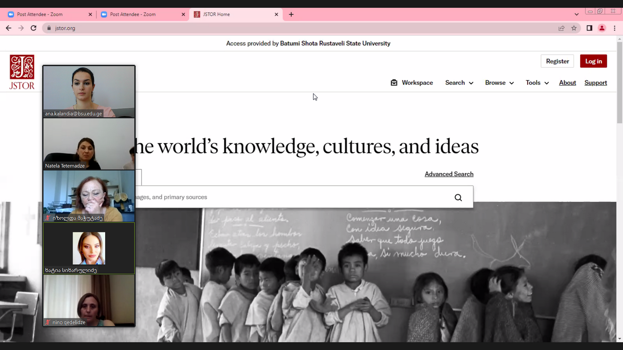623x350 pixels.
Task: Open the browser side panel icon
Action: pyautogui.click(x=589, y=28)
